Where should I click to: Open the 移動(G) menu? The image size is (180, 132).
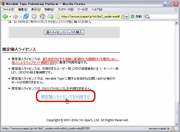click(49, 9)
